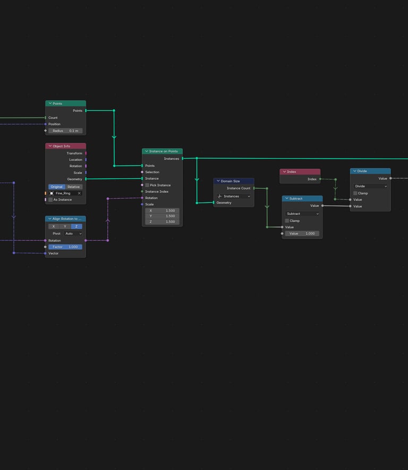The height and width of the screenshot is (470, 408).
Task: Open the Pivot Auto dropdown
Action: click(x=73, y=233)
